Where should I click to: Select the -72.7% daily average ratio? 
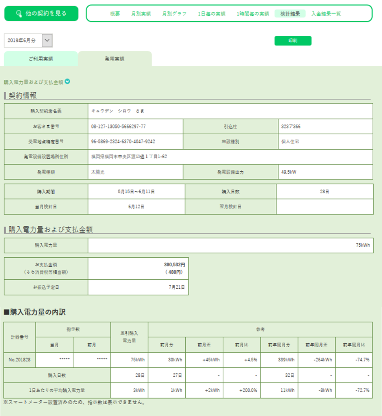362,390
